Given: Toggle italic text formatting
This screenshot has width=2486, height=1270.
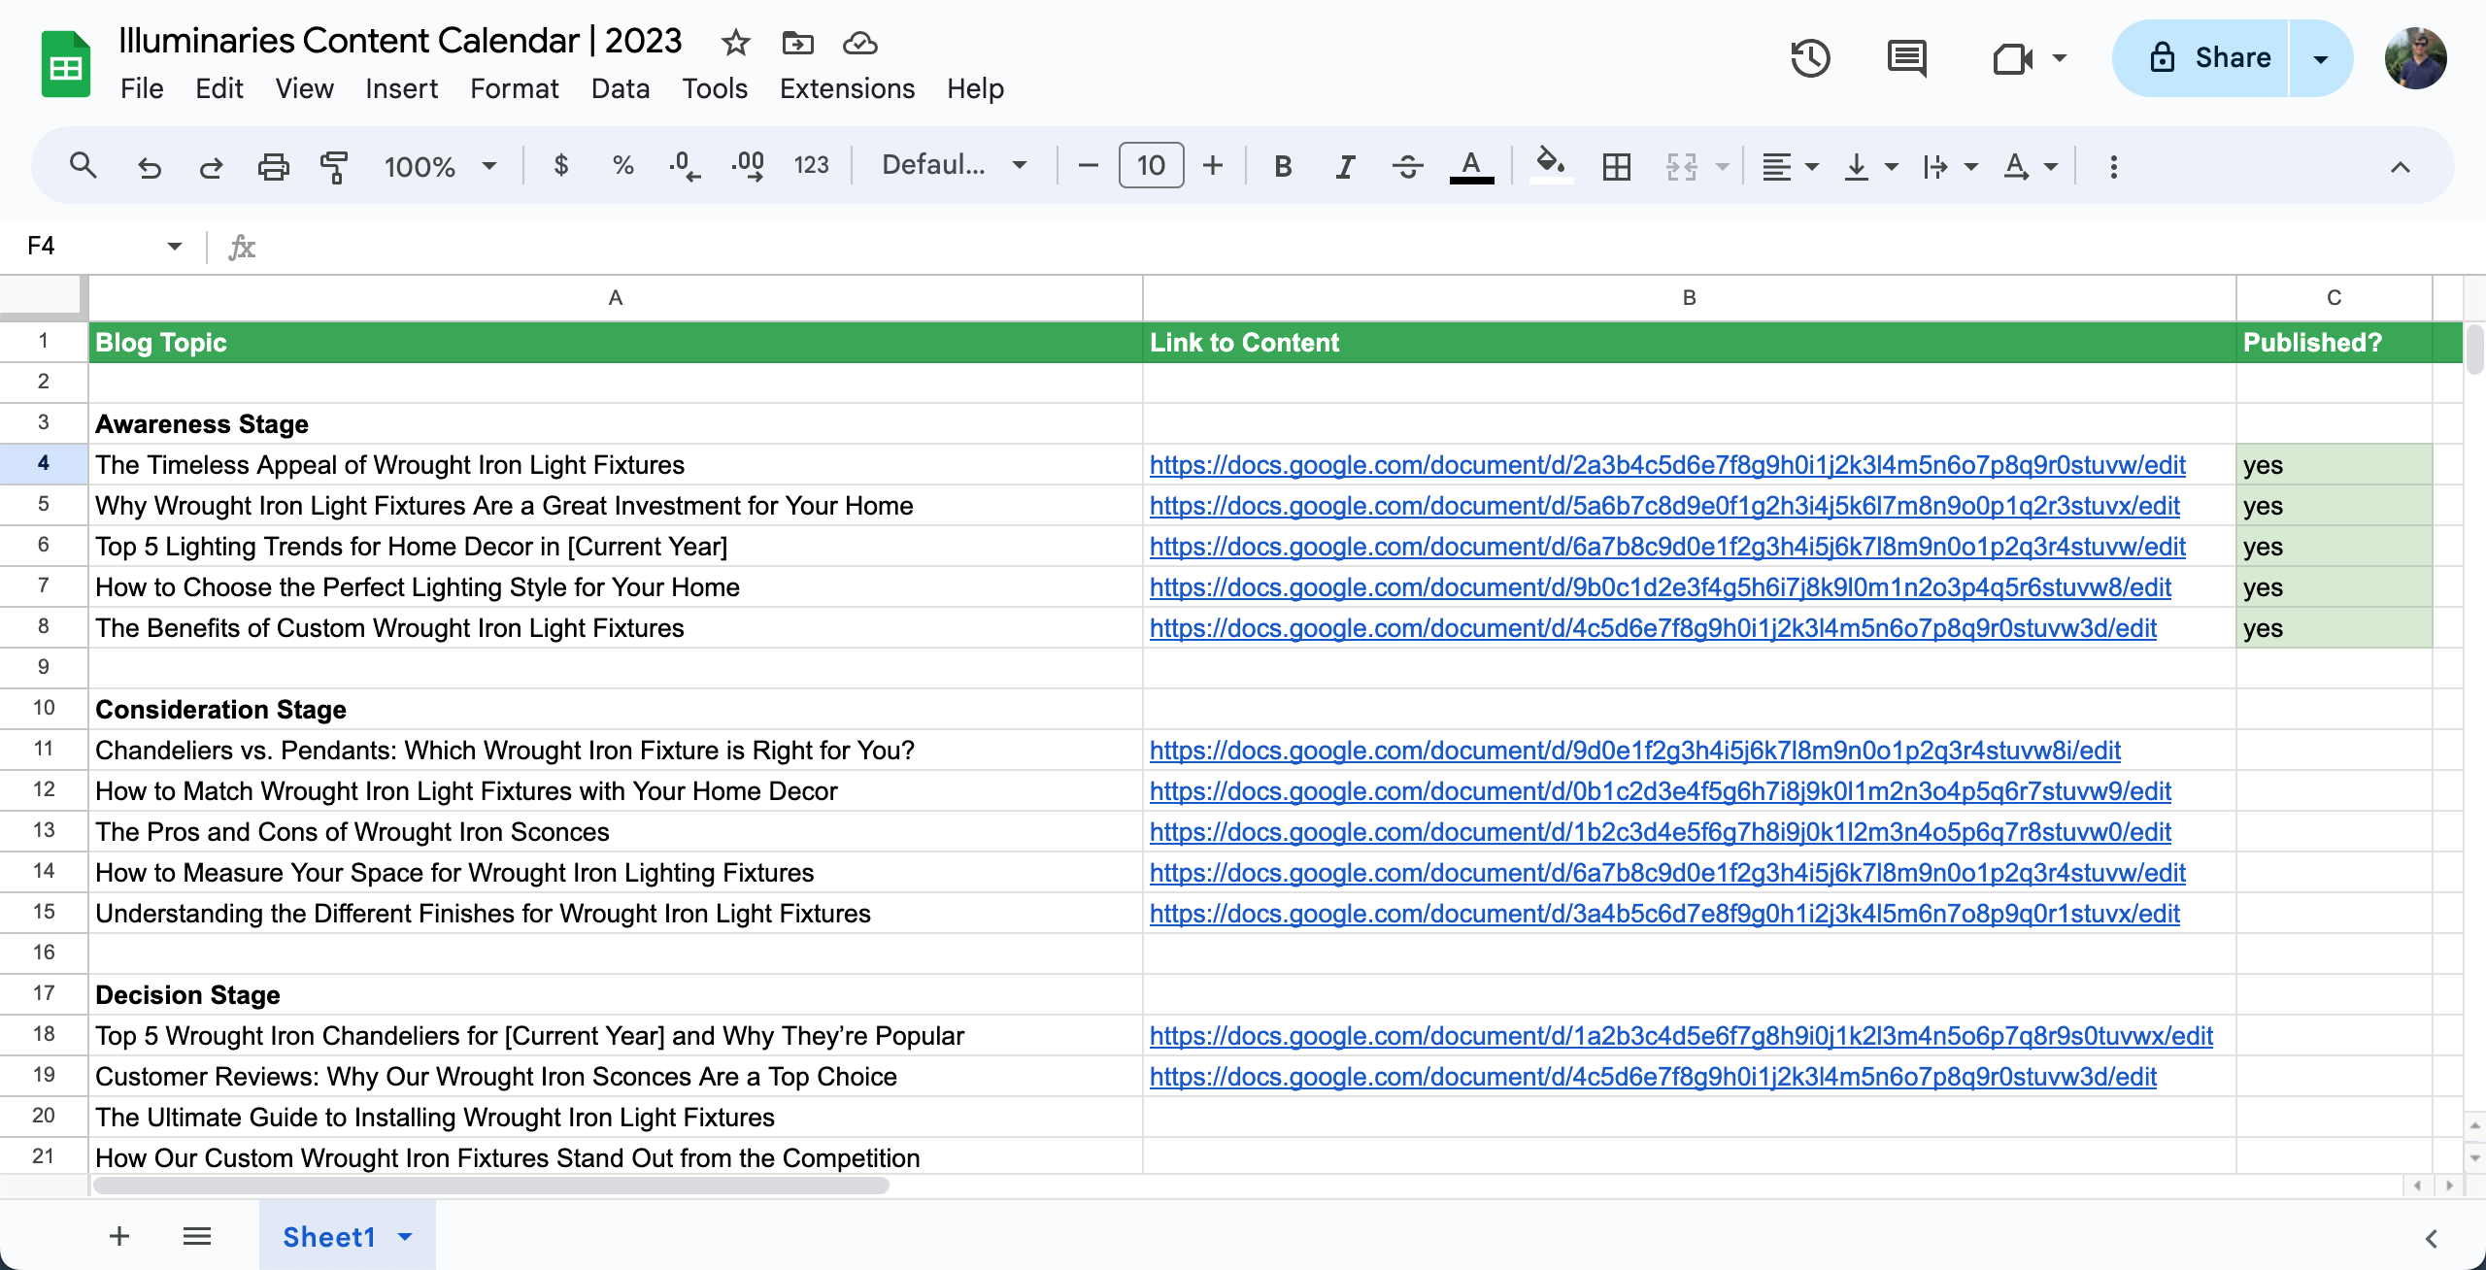Looking at the screenshot, I should (1344, 166).
